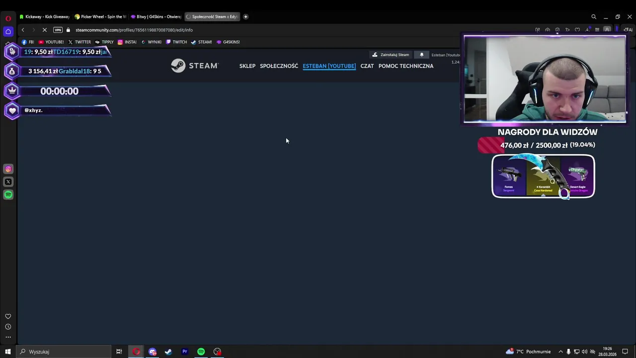This screenshot has width=636, height=358.
Task: Switch to Picker Wheel tab
Action: point(100,16)
